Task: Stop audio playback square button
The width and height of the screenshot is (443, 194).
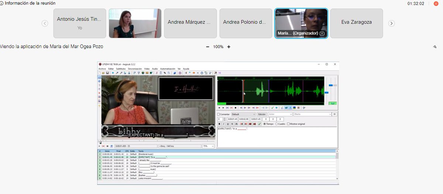Action: coord(236,108)
